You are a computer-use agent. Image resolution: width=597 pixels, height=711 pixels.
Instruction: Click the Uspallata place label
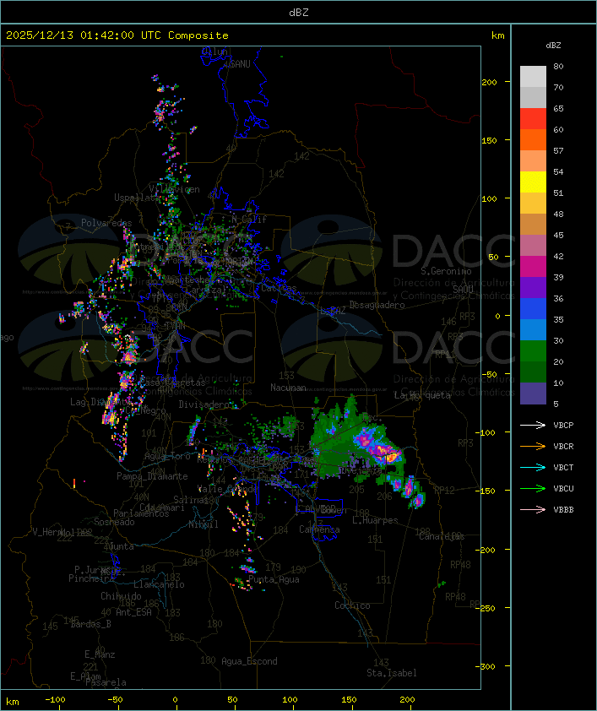point(137,198)
